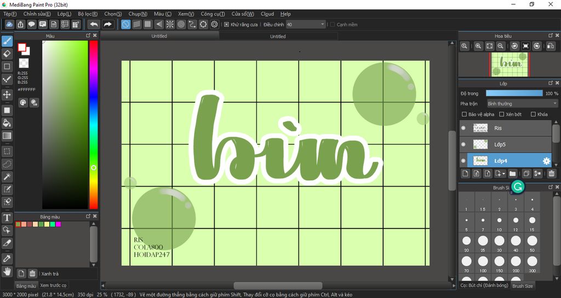The image size is (561, 298).
Task: Select the Lớp5 layer row
Action: (x=506, y=144)
